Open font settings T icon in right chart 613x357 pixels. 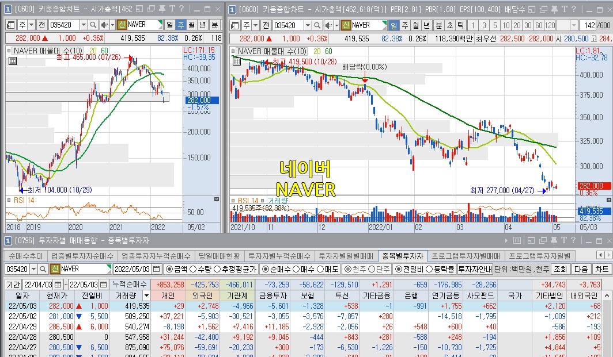tap(565, 9)
